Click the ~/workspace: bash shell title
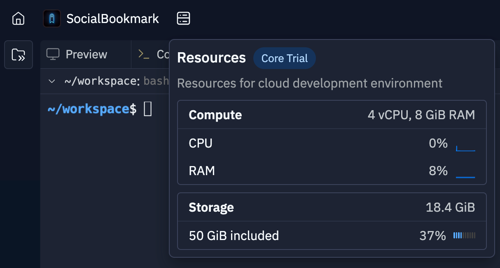This screenshot has width=500, height=268. tap(115, 81)
